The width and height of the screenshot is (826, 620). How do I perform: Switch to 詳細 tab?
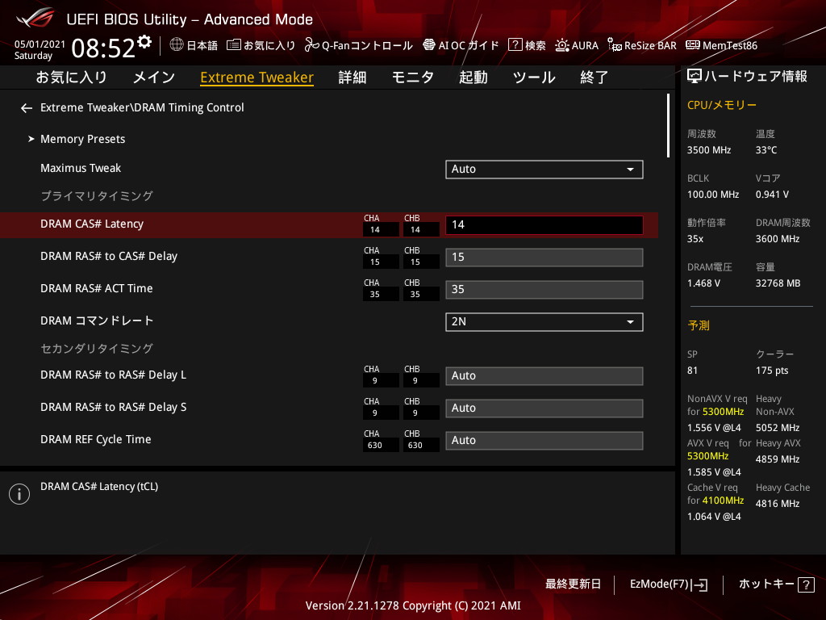(x=353, y=77)
